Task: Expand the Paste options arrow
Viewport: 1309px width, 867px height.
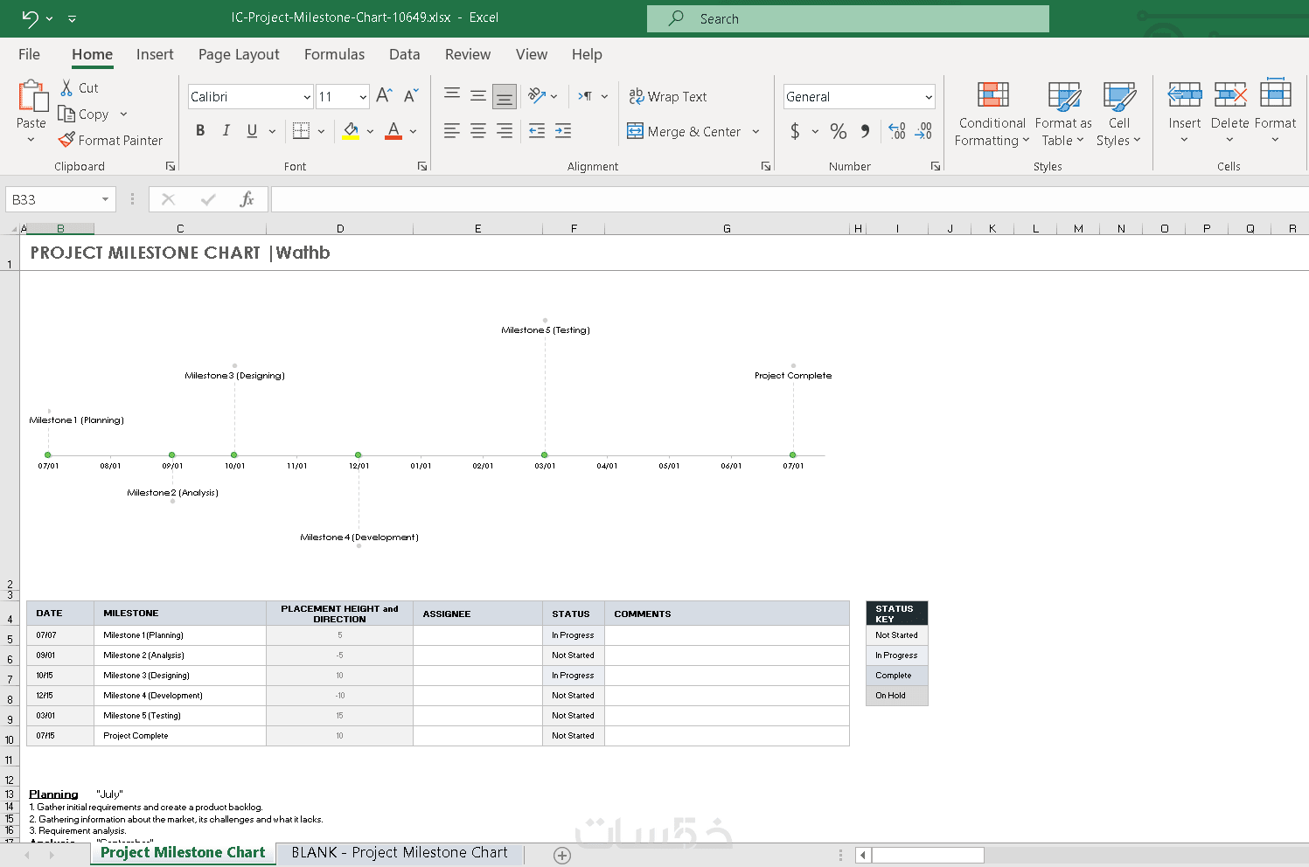Action: (31, 140)
